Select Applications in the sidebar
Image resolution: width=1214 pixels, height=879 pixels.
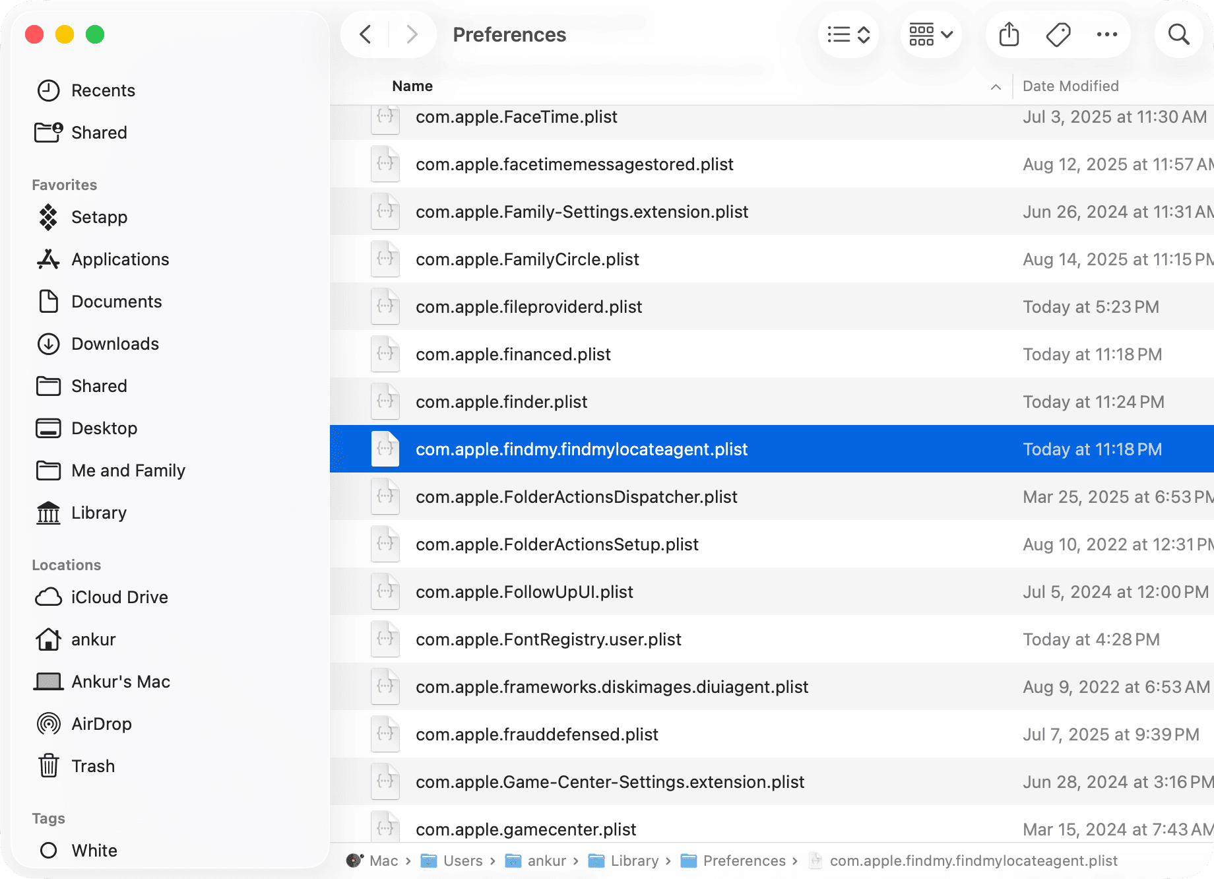[x=120, y=259]
